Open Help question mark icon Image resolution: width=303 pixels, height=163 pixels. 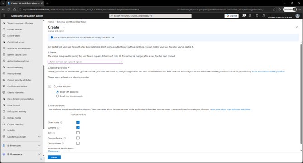point(257,16)
